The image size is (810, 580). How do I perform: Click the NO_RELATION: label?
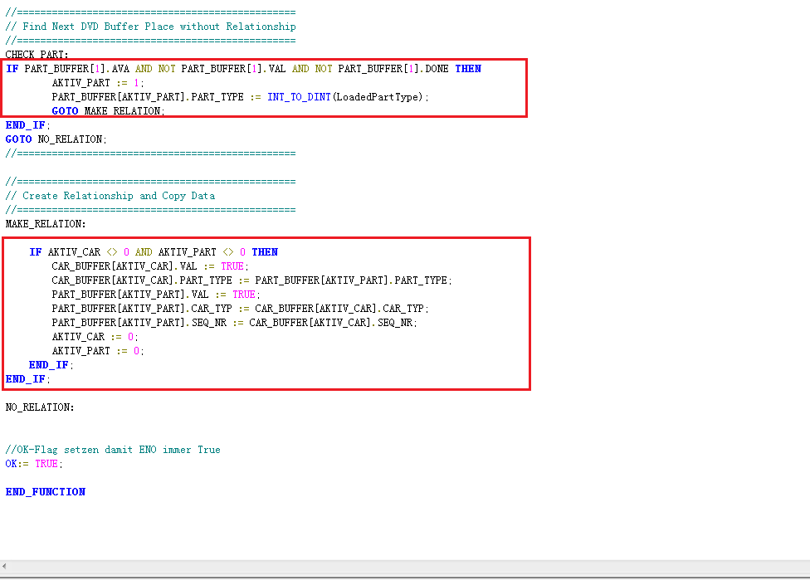[x=40, y=407]
